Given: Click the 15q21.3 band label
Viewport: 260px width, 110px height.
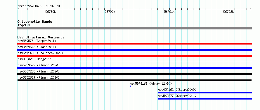Looking at the screenshot, I should pos(24,25).
